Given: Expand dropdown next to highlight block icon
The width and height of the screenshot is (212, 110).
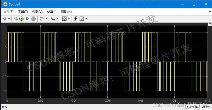Looking at the screenshot, I should [x=46, y=19].
